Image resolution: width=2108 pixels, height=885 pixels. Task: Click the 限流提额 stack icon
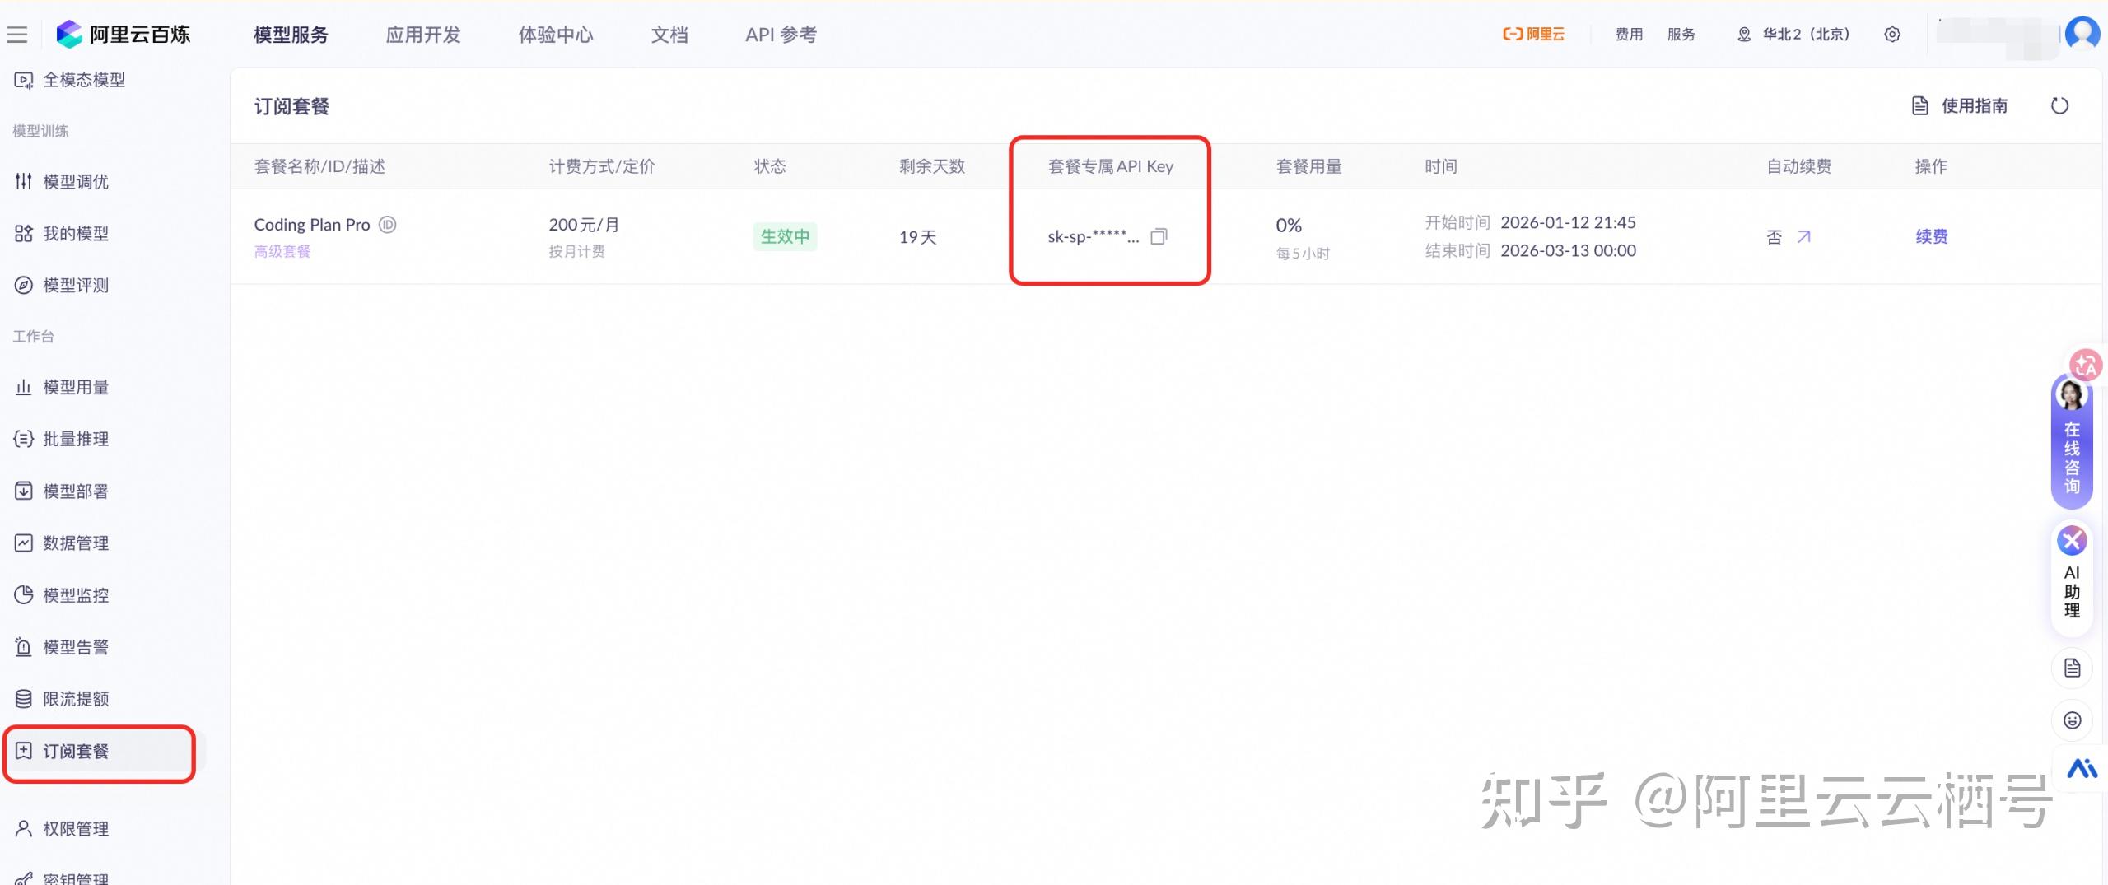point(24,699)
